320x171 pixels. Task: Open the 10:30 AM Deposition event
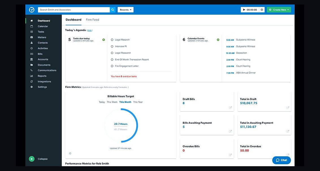coord(241,53)
